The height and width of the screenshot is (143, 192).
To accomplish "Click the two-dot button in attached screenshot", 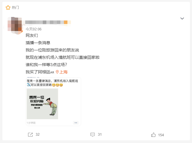I will coord(76,123).
